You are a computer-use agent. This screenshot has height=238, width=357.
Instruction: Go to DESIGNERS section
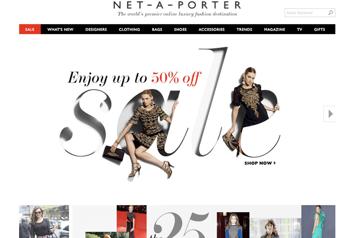pos(96,29)
